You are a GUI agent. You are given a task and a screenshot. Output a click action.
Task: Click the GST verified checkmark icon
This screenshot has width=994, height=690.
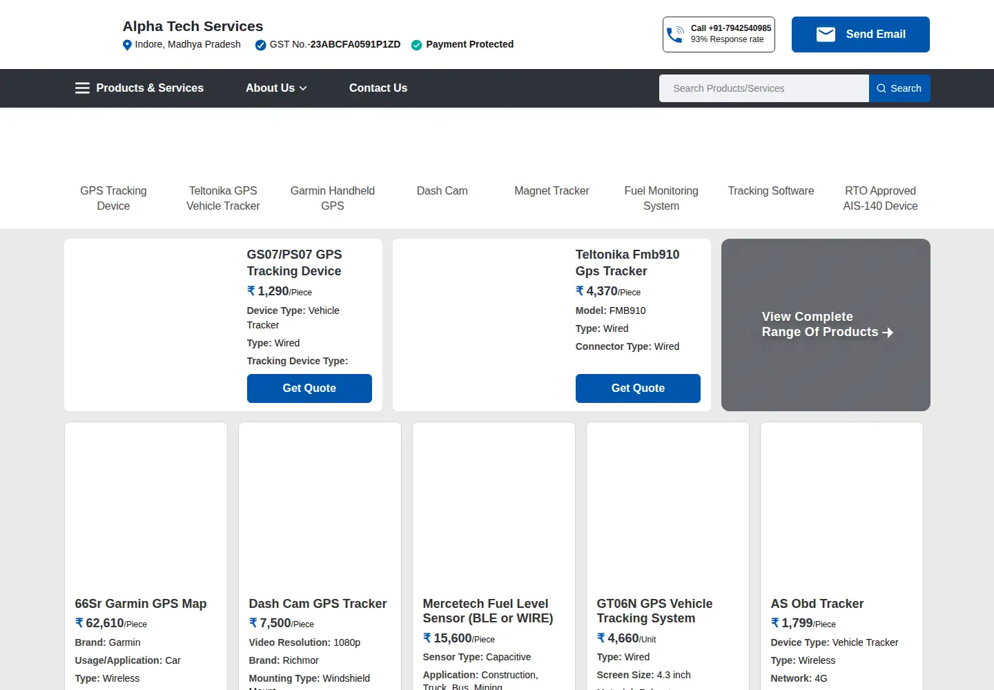[260, 45]
